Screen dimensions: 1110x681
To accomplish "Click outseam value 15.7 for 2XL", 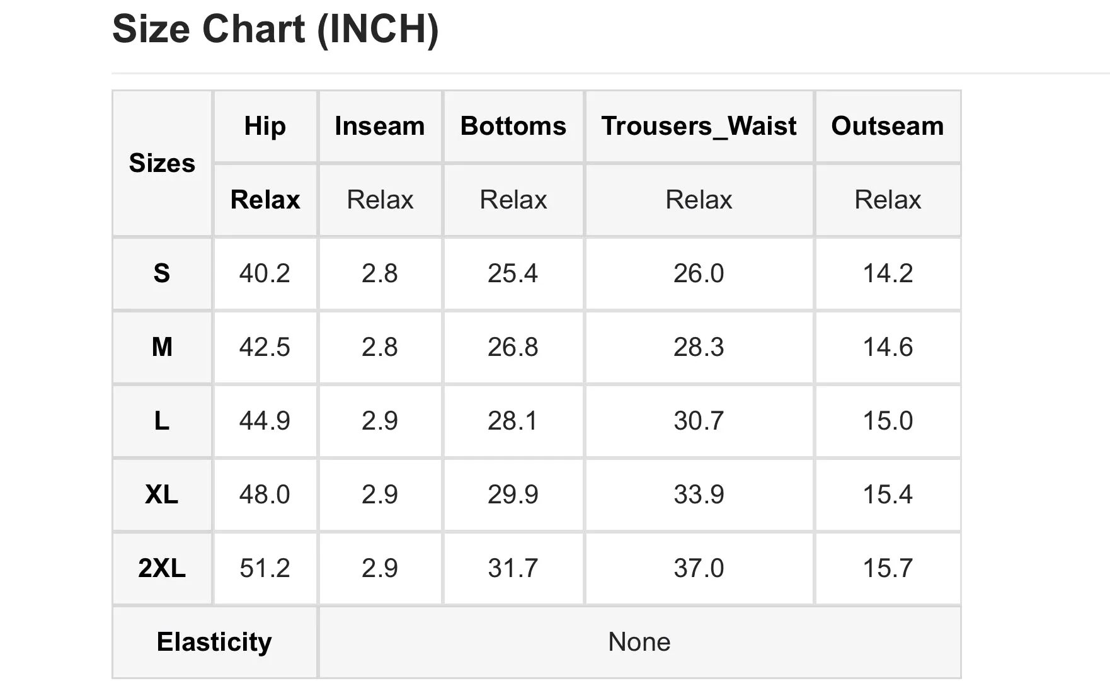I will pyautogui.click(x=888, y=568).
